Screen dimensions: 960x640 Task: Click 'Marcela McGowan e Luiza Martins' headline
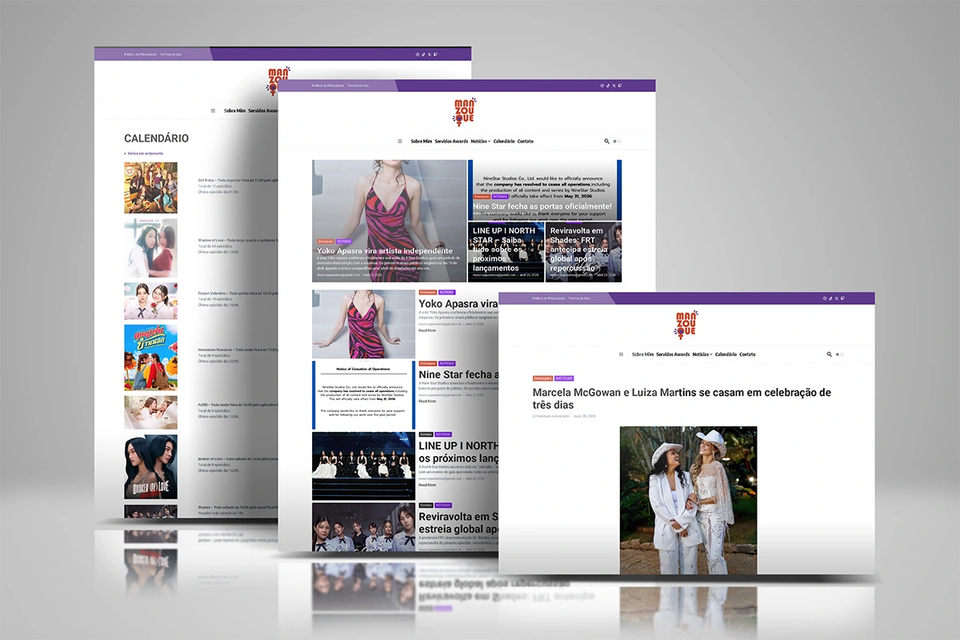point(682,398)
